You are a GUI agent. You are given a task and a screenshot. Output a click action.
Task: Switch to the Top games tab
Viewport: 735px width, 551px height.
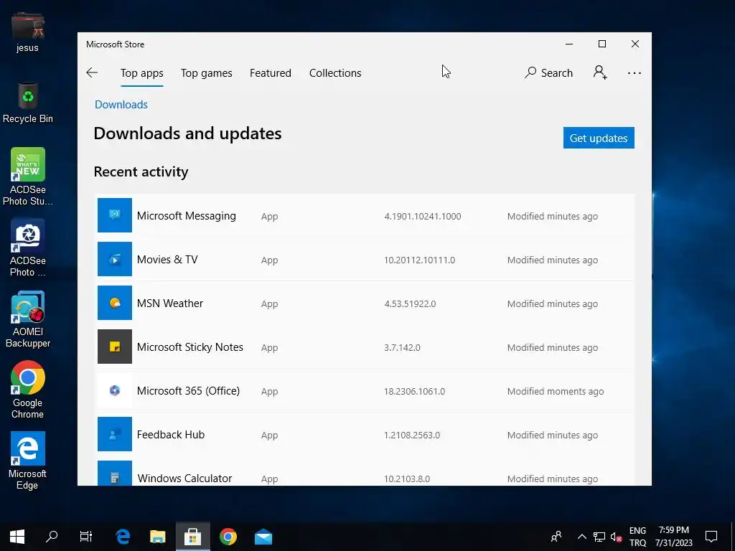(x=206, y=73)
